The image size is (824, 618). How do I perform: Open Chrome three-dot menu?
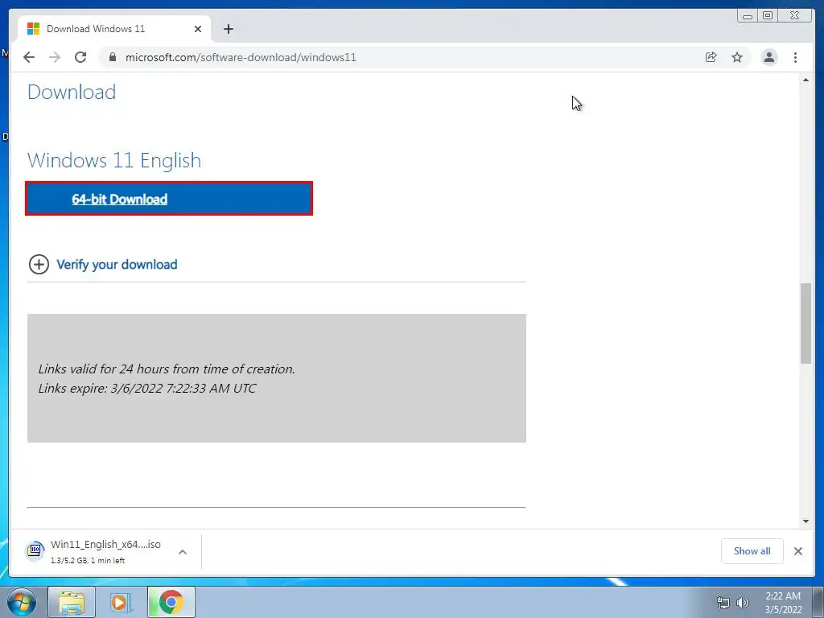click(x=795, y=57)
